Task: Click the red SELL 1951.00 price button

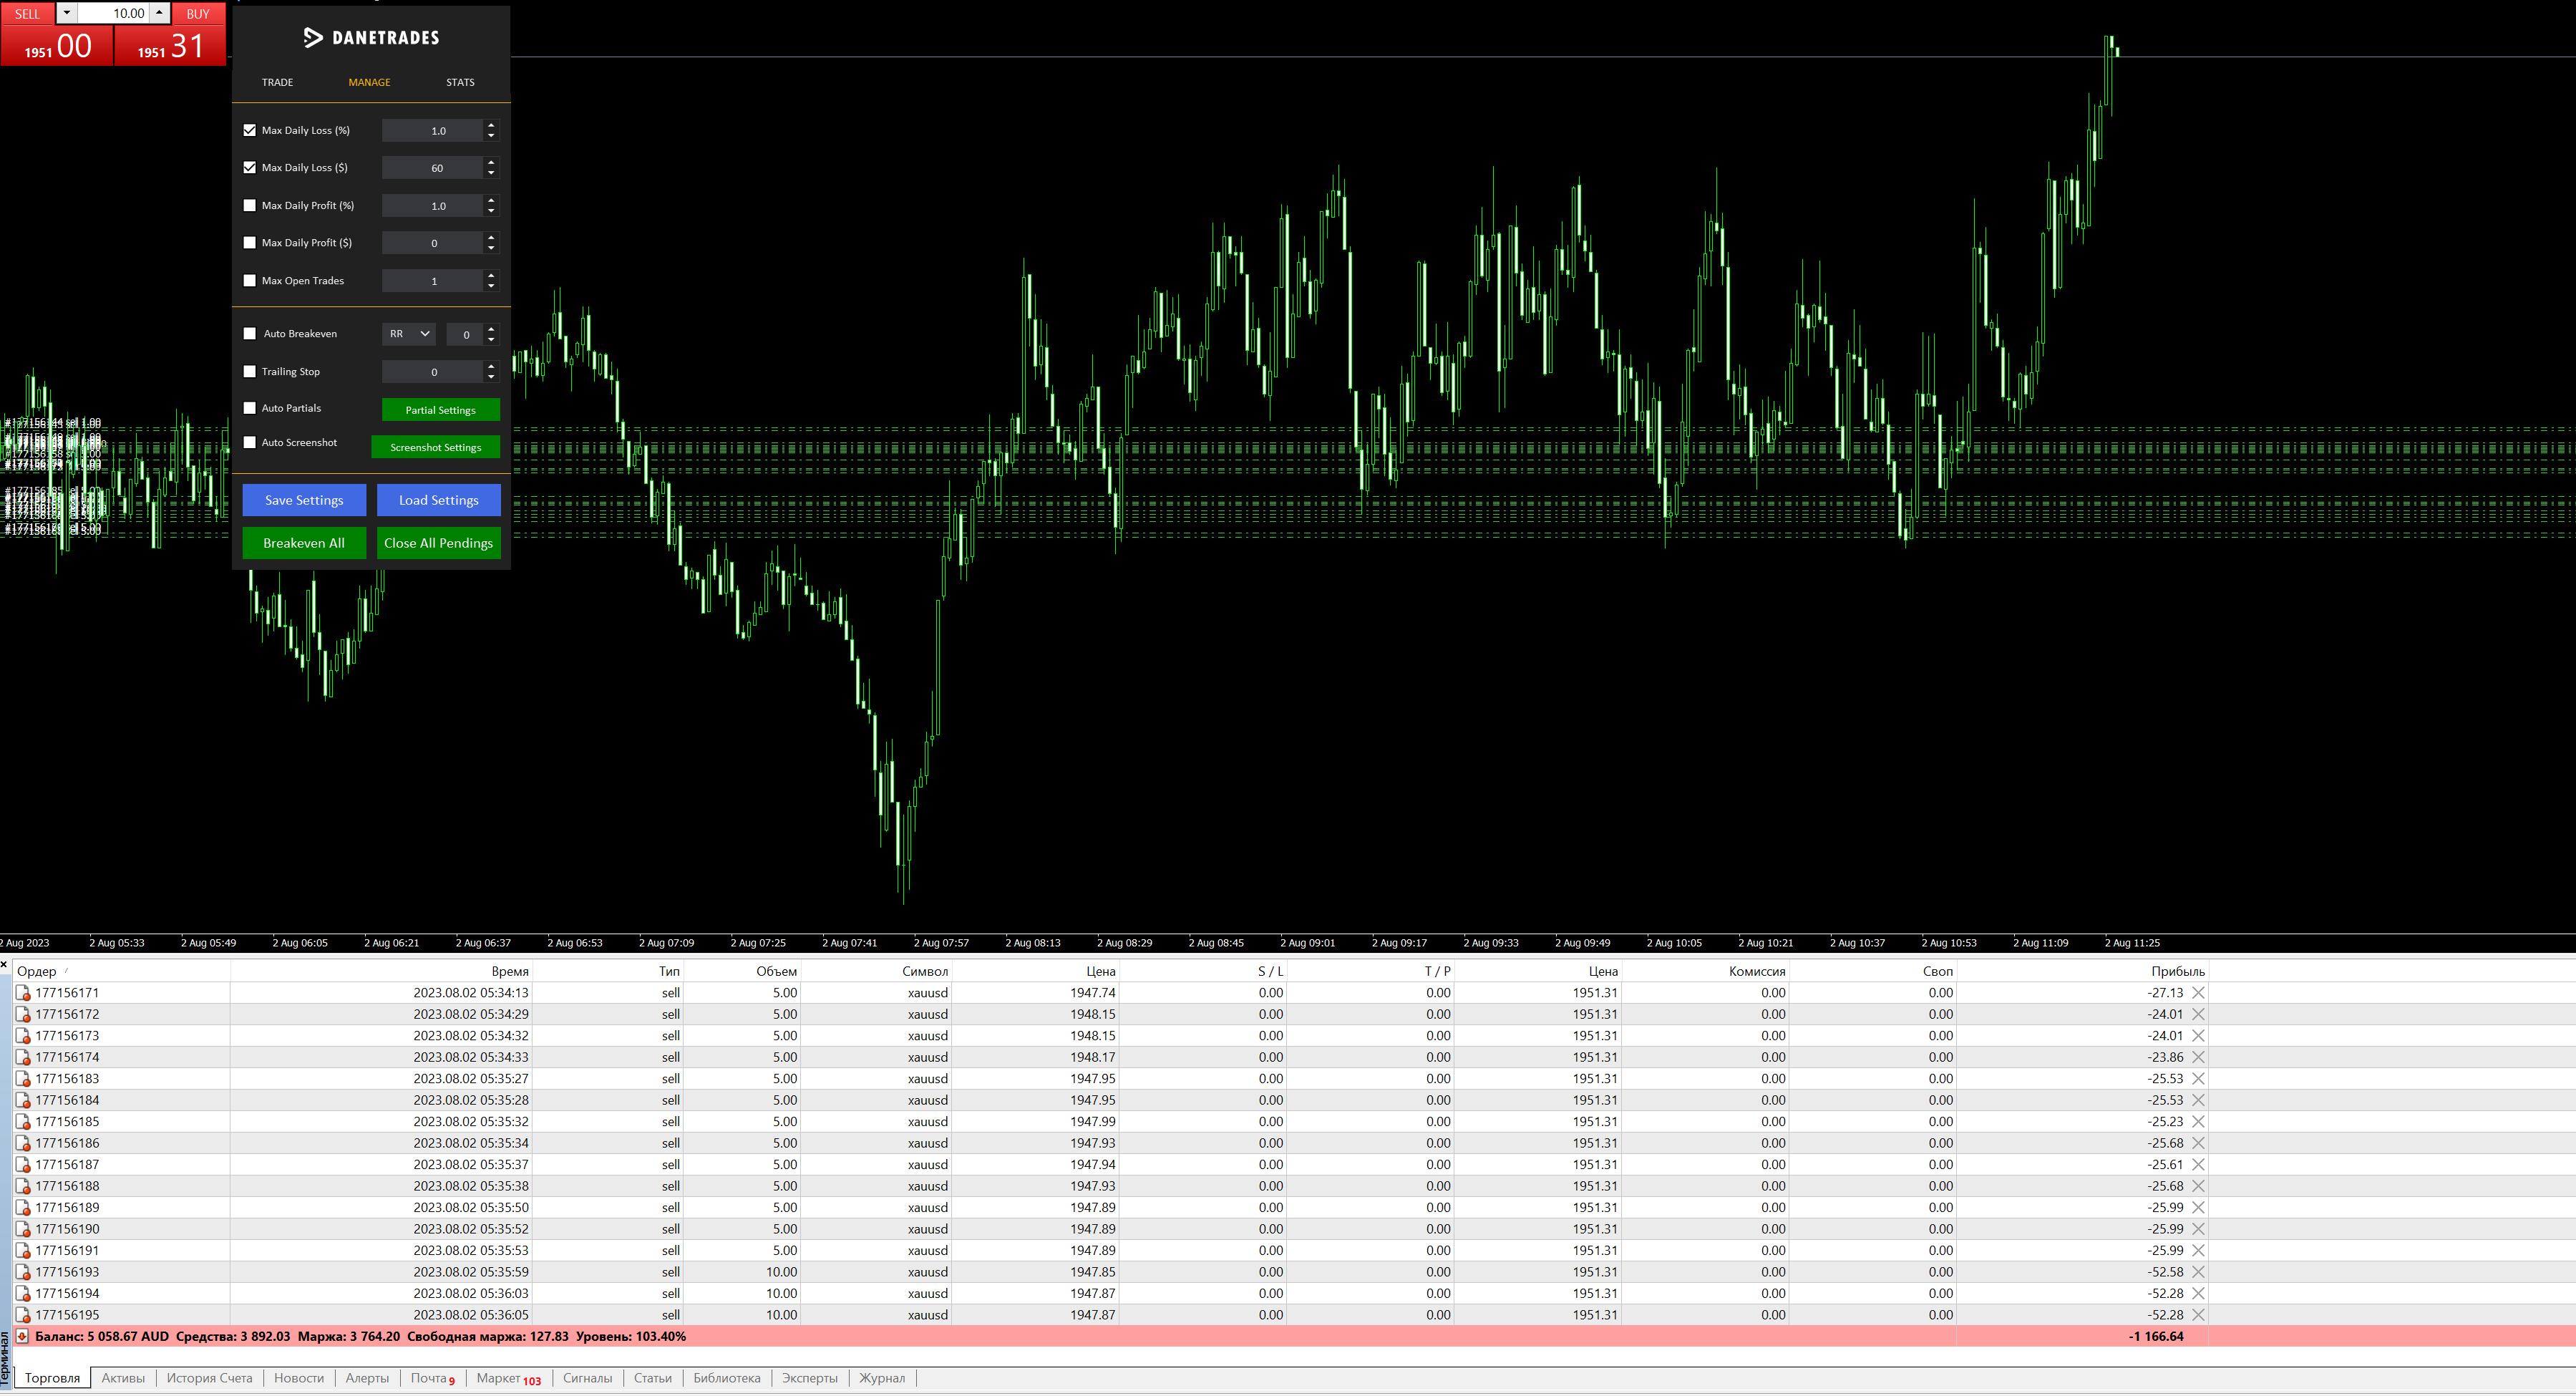Action: pos(57,45)
